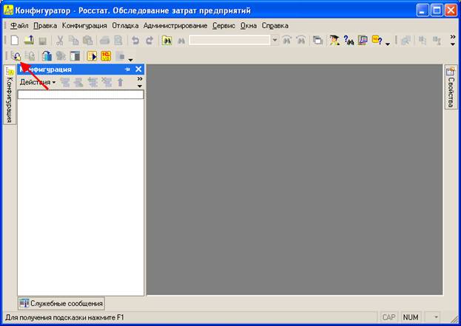Launch 1C:Enterprise via the red-yellow icon

click(x=106, y=55)
